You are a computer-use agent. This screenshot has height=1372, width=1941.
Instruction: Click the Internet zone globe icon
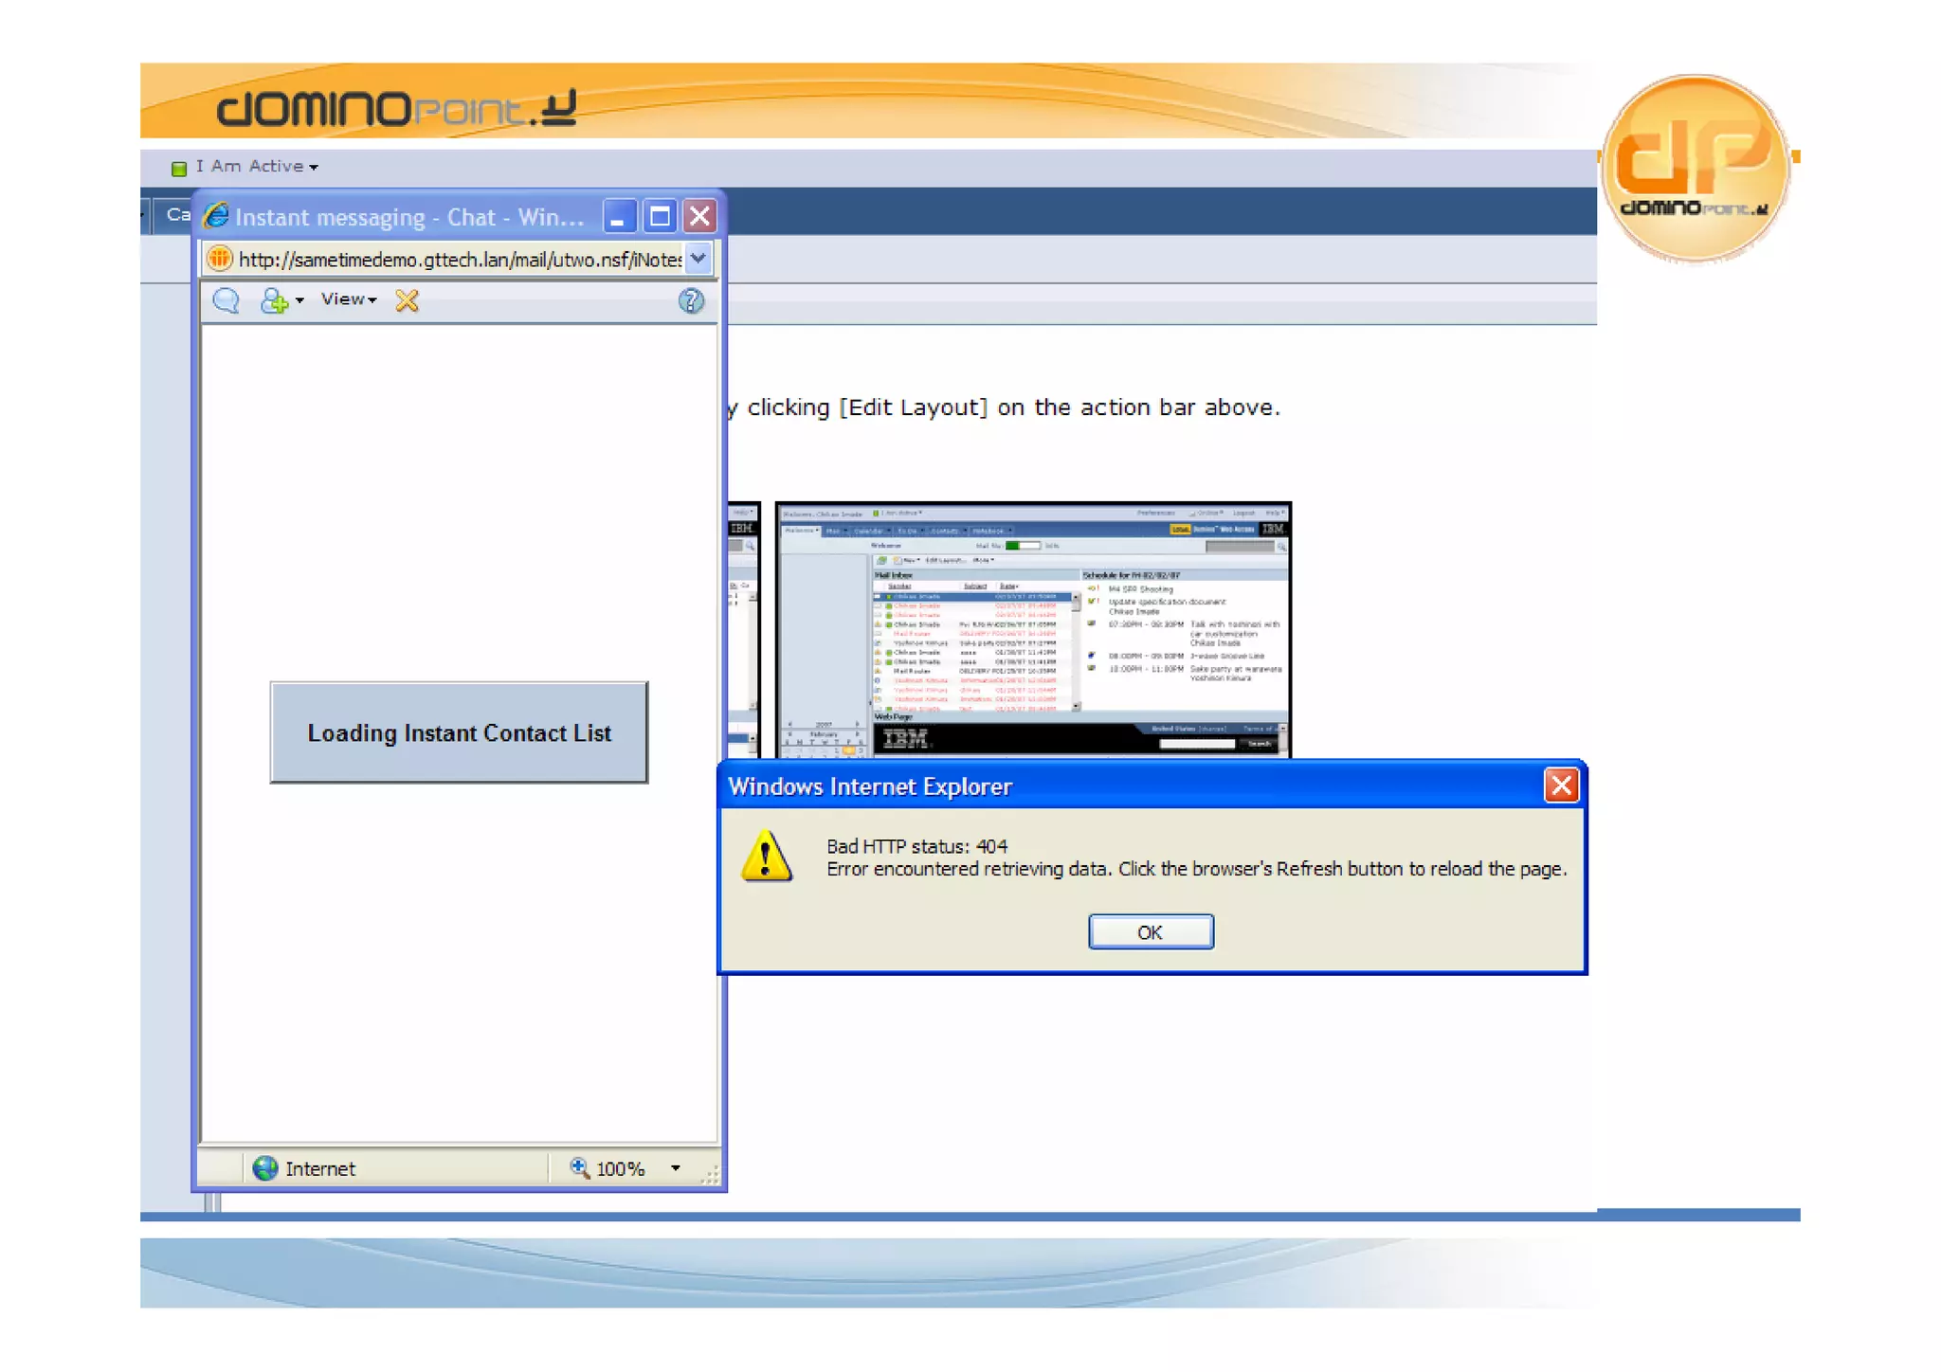pos(265,1167)
